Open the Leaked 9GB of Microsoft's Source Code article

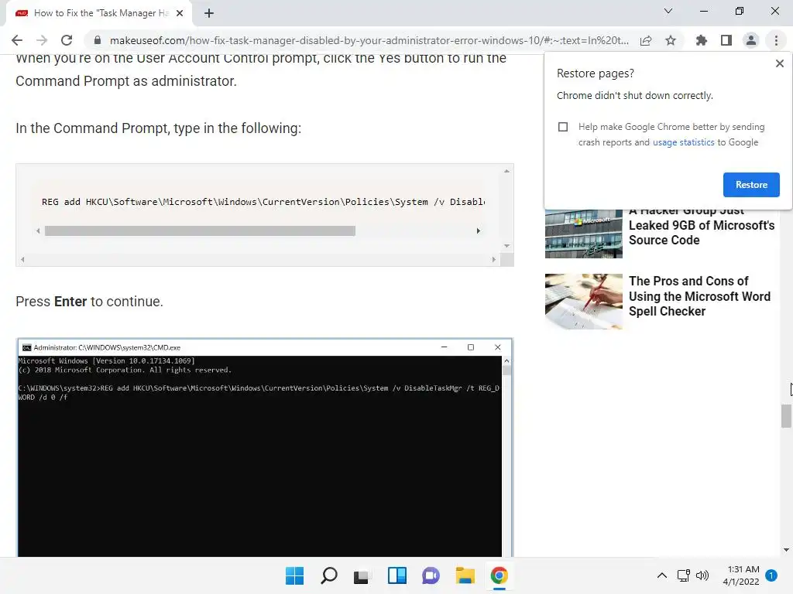[702, 226]
